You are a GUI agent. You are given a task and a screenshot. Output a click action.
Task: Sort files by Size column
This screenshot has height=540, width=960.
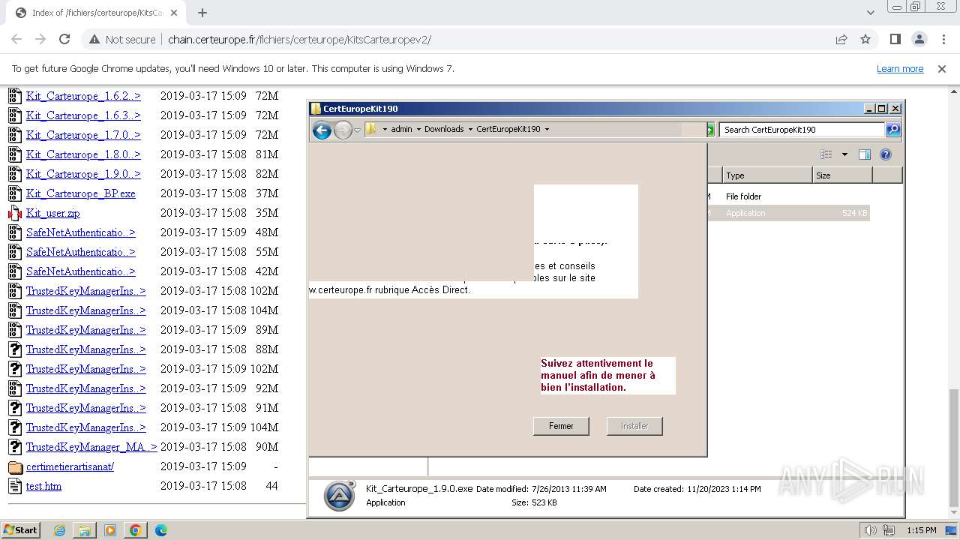point(842,175)
